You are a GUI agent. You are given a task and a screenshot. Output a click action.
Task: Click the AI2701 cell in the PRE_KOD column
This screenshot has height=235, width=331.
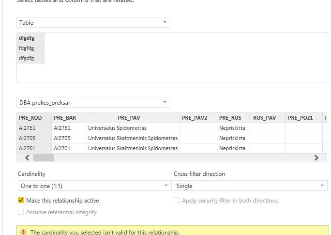34,148
